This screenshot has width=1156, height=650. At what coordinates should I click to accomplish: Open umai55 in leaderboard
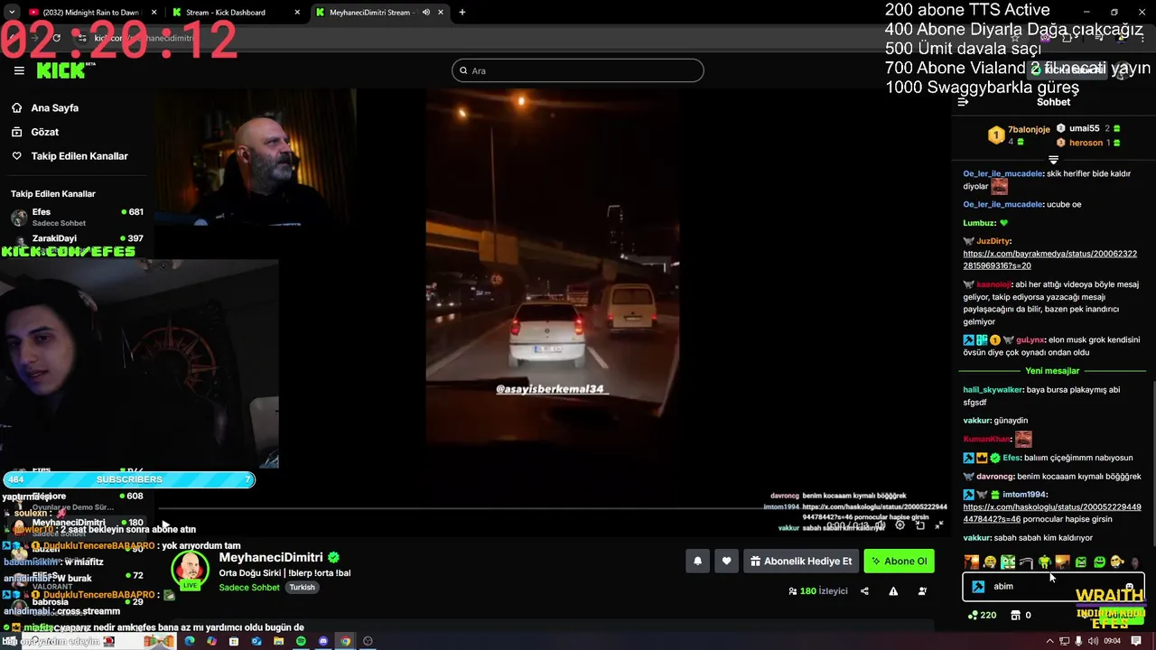[x=1088, y=128]
